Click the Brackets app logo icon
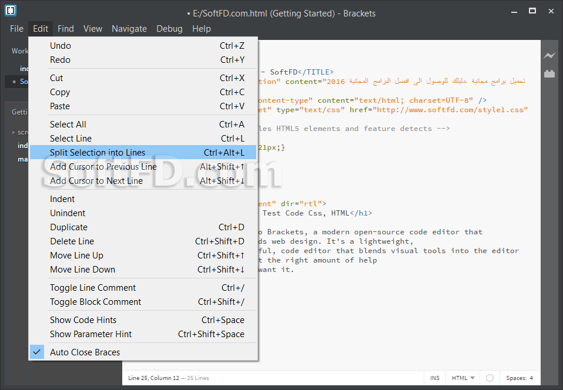This screenshot has width=563, height=390. point(11,11)
